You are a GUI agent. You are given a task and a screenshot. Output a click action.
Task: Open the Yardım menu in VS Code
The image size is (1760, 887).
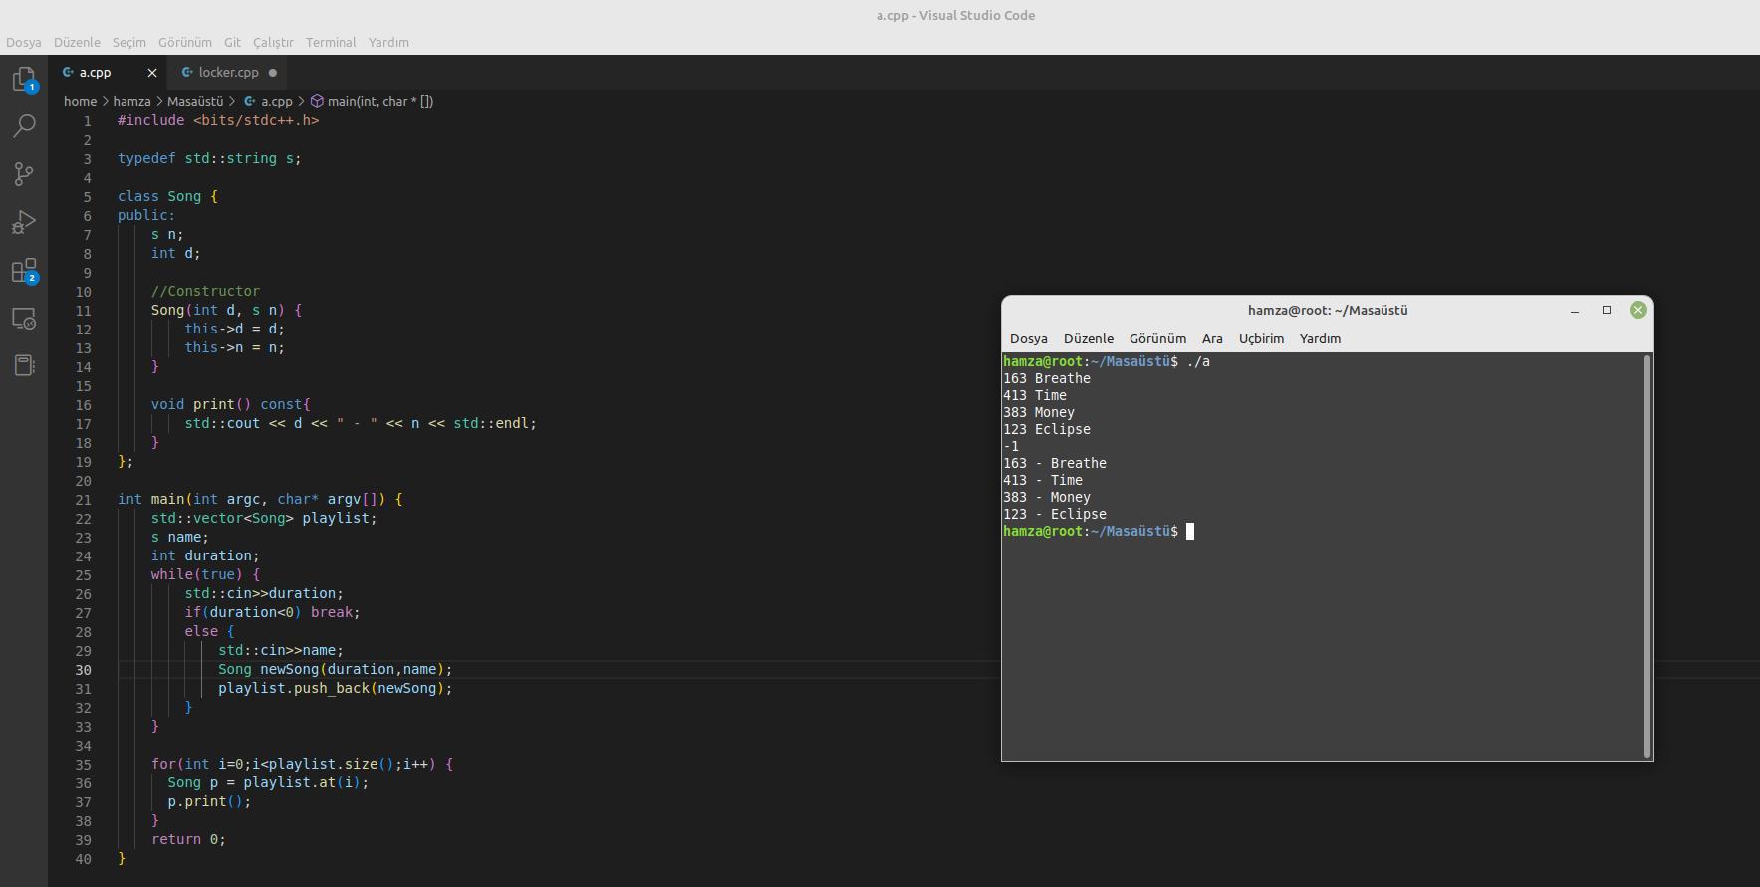click(x=388, y=42)
